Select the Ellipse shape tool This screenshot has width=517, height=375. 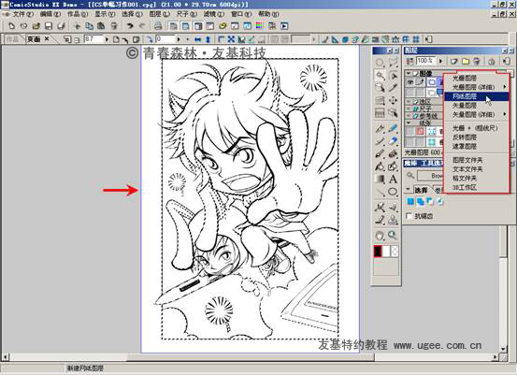(x=393, y=192)
